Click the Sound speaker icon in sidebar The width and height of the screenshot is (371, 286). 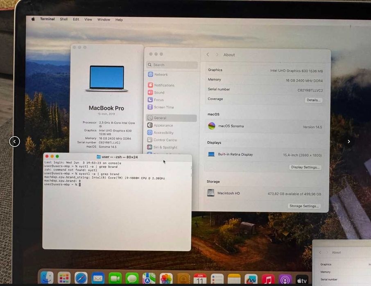150,92
